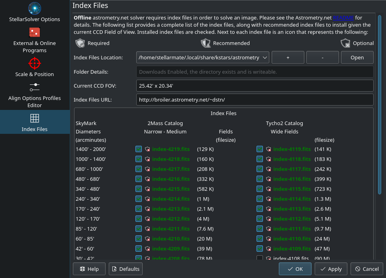386x278 pixels.
Task: Click optional shield icon beside index-4215.fits
Action: (147, 189)
